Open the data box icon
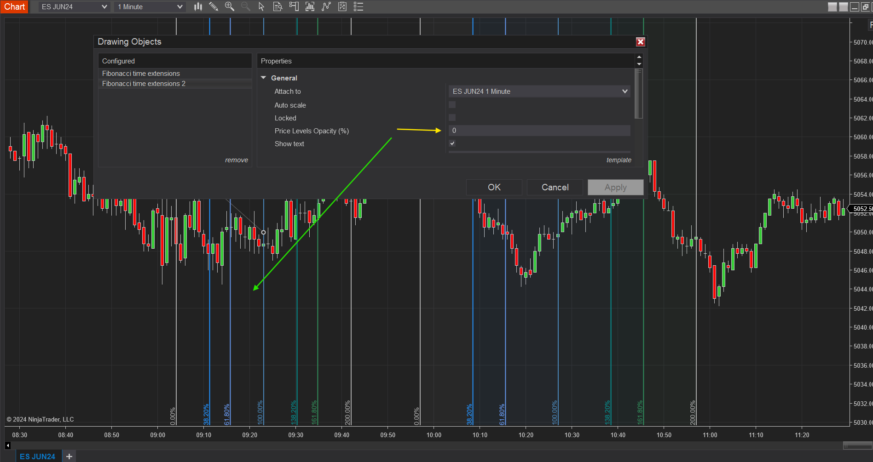 [278, 6]
